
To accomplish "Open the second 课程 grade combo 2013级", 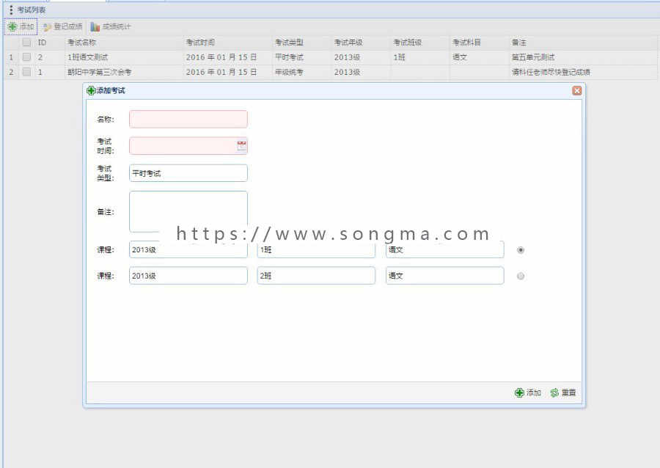I will click(188, 276).
